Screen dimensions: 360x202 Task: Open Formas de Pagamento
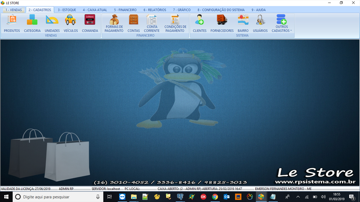[x=114, y=24]
